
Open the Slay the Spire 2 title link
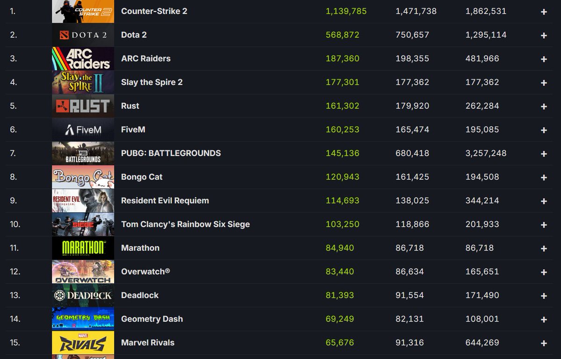point(152,82)
